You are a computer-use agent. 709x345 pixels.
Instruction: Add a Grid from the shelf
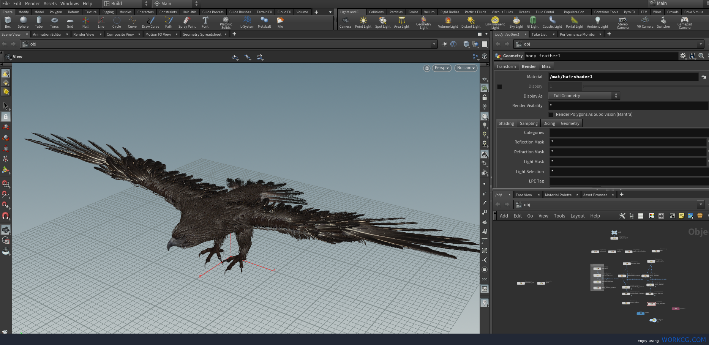click(70, 22)
